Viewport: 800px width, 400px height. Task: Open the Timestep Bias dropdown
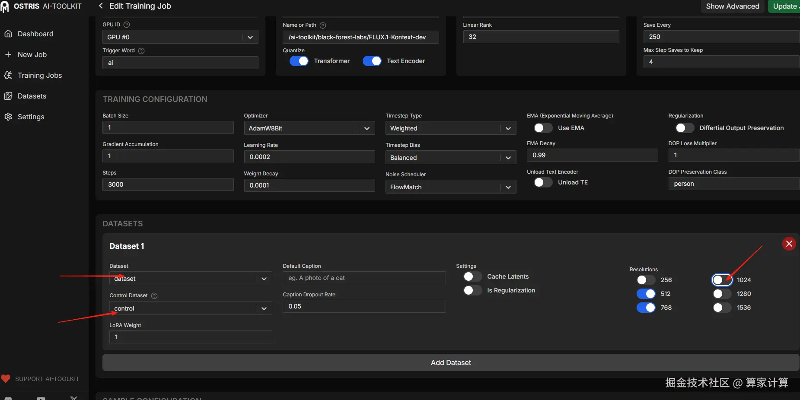pos(451,158)
